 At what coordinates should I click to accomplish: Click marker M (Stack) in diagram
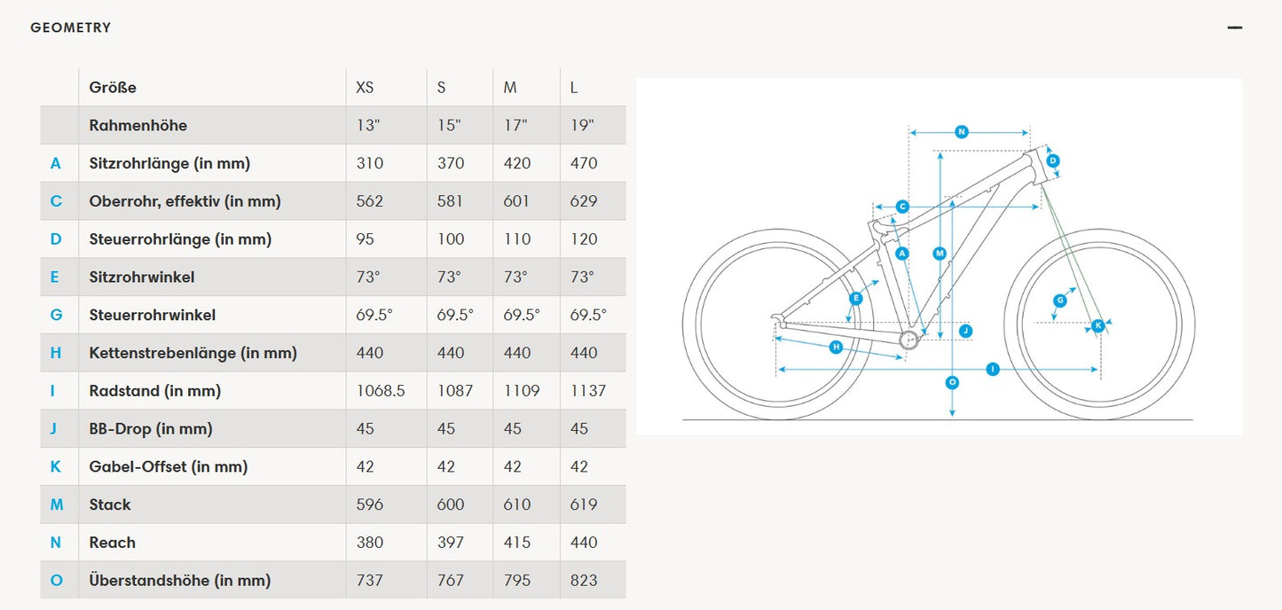click(x=940, y=254)
